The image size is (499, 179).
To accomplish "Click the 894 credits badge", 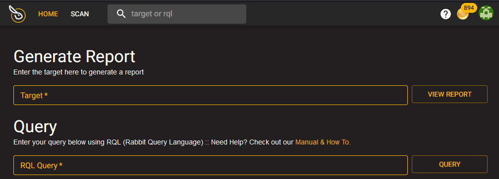I will (469, 8).
